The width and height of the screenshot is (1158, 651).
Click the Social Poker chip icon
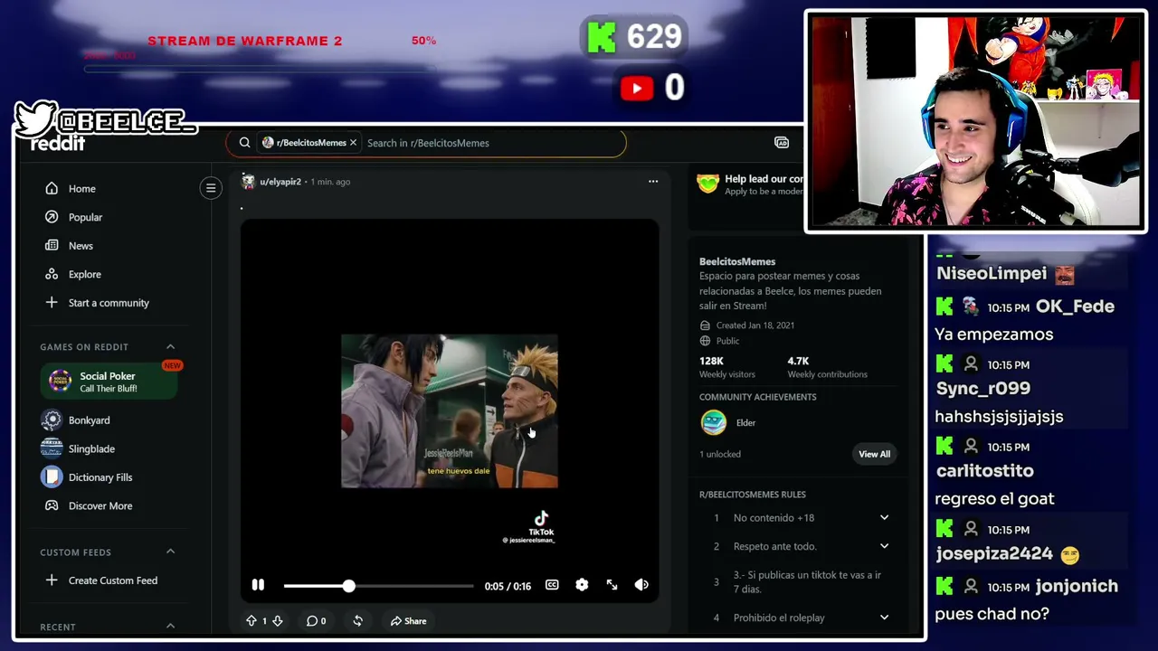[x=60, y=382]
